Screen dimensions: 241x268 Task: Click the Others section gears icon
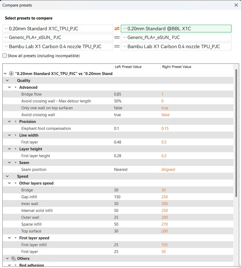pos(13,258)
